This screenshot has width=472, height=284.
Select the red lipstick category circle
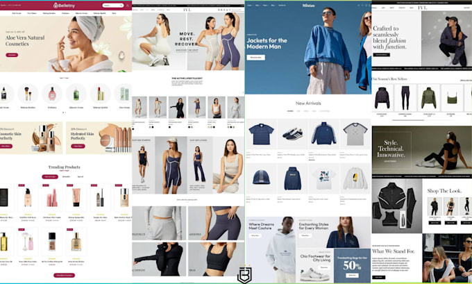pyautogui.click(x=101, y=94)
